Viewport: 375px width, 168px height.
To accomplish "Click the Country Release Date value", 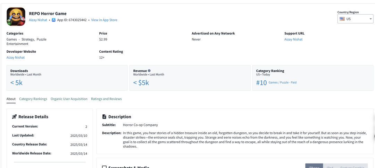I will (79, 144).
